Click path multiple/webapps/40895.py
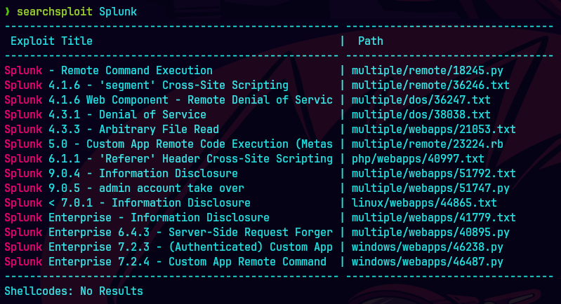 pos(430,232)
